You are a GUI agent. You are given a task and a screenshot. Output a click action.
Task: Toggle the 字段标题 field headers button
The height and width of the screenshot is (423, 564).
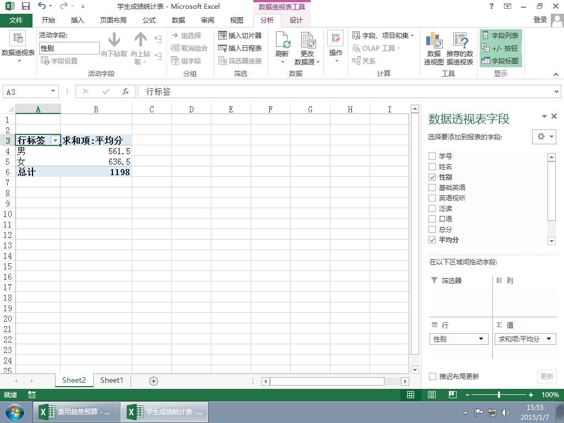500,61
